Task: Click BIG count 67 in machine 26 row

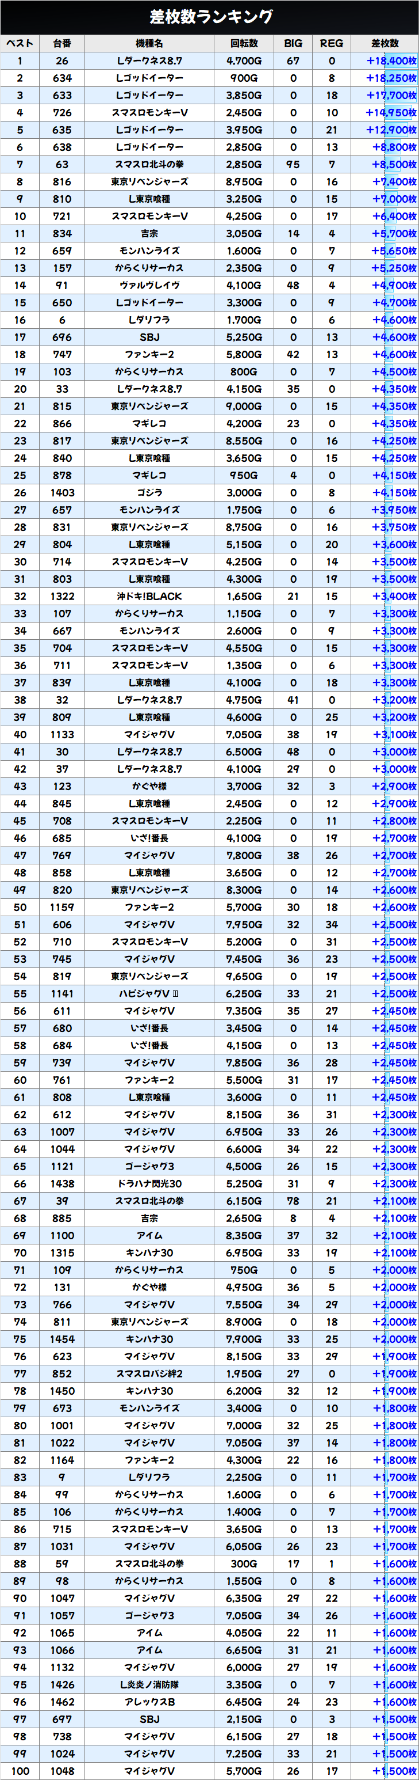Action: tap(293, 61)
